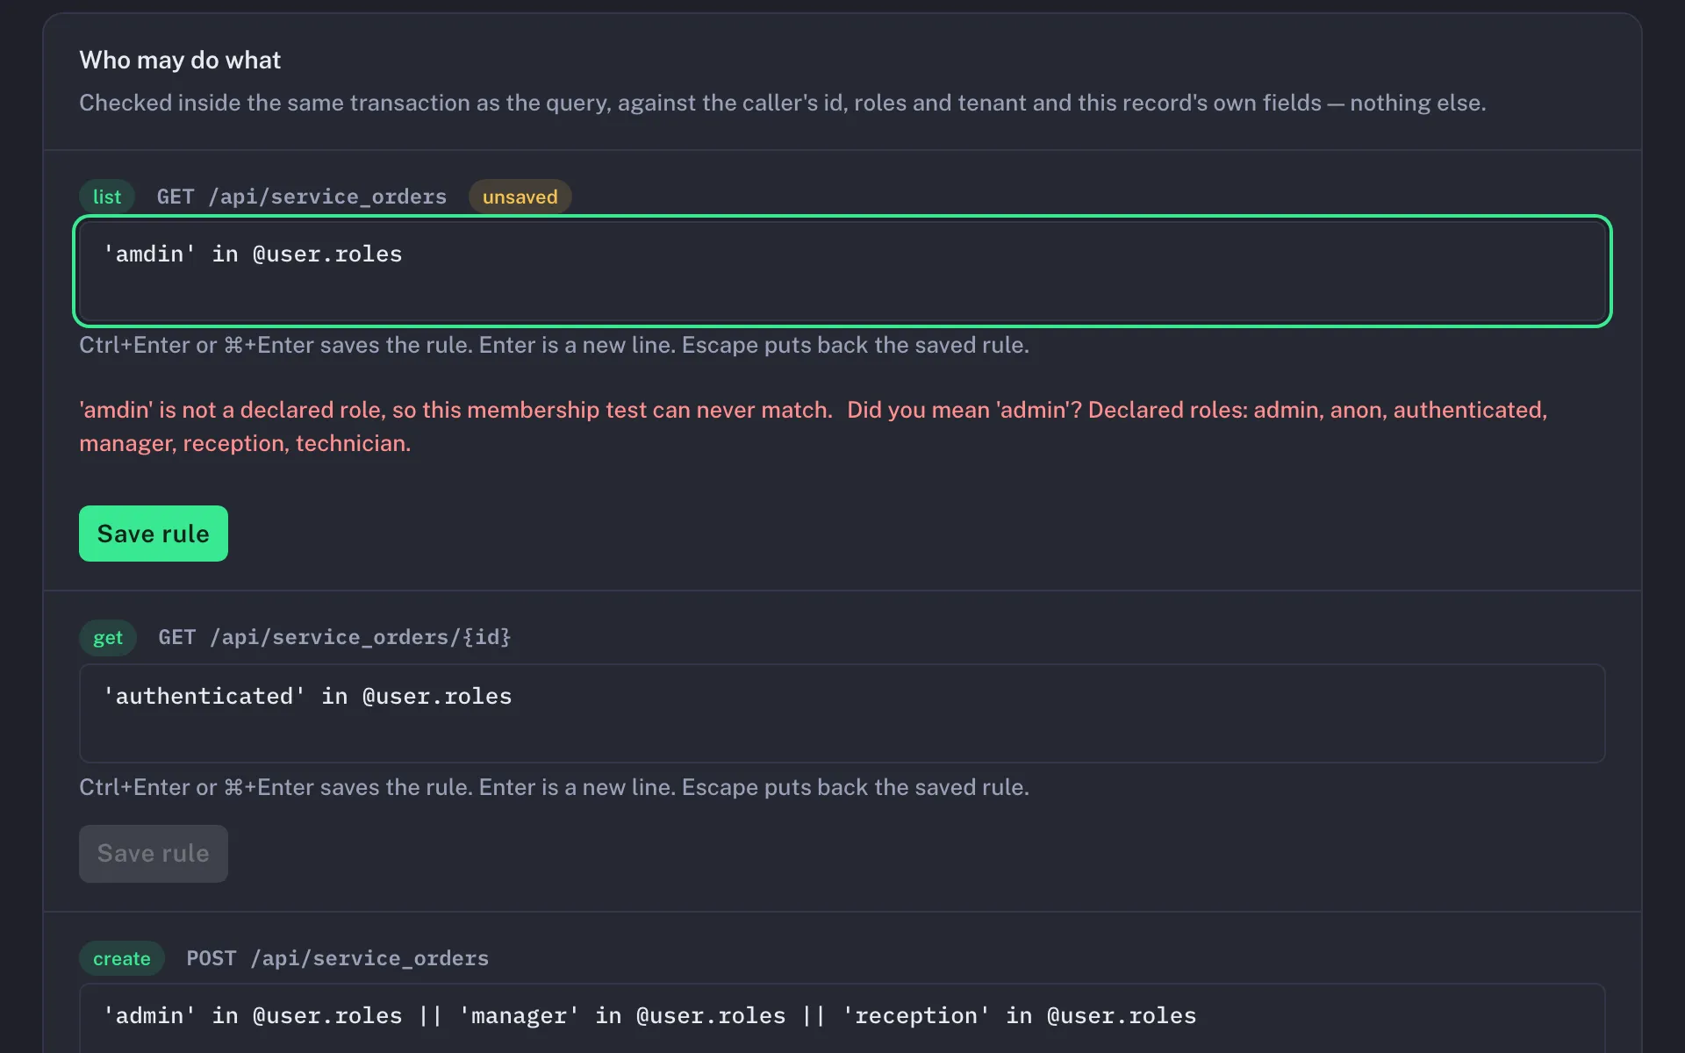This screenshot has width=1685, height=1053.
Task: Click the 'list' badge
Action: pyautogui.click(x=107, y=197)
